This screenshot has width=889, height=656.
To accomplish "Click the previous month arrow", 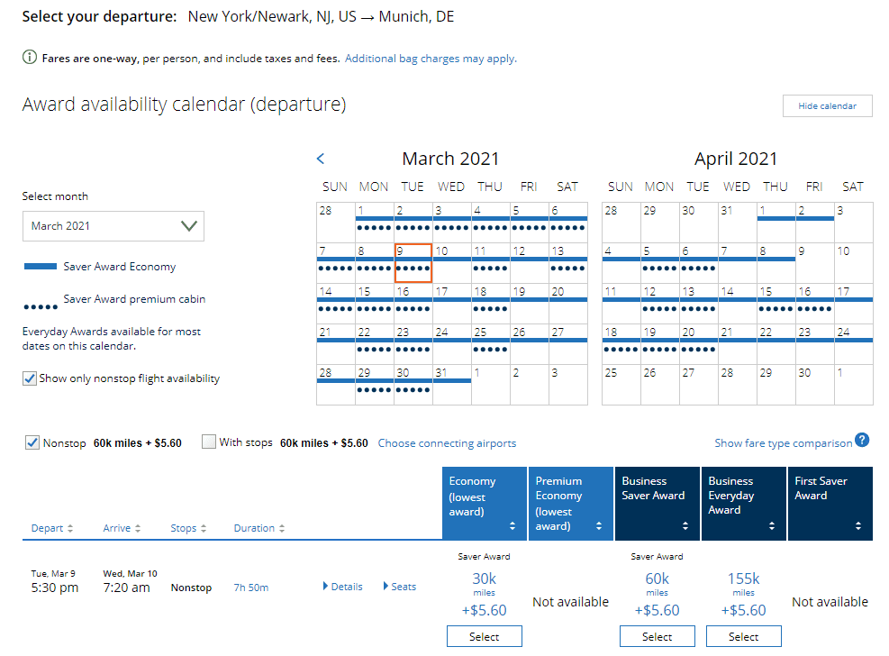I will [320, 158].
